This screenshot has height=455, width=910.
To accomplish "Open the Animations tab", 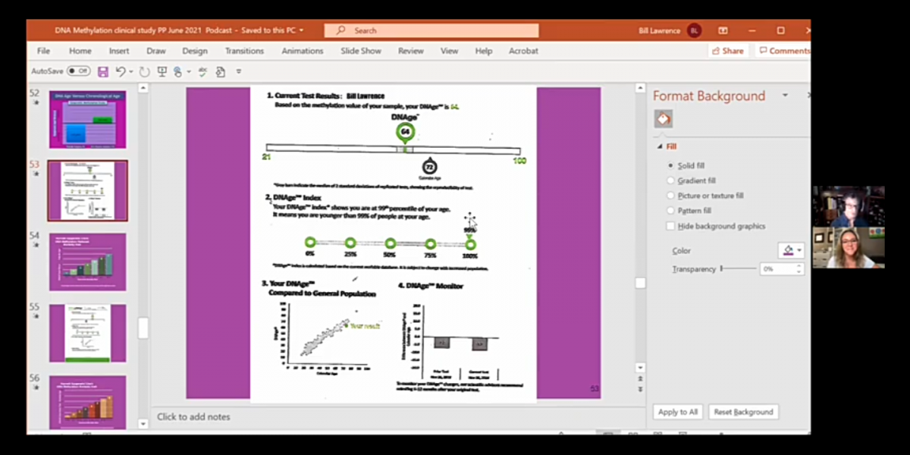I will coord(303,51).
